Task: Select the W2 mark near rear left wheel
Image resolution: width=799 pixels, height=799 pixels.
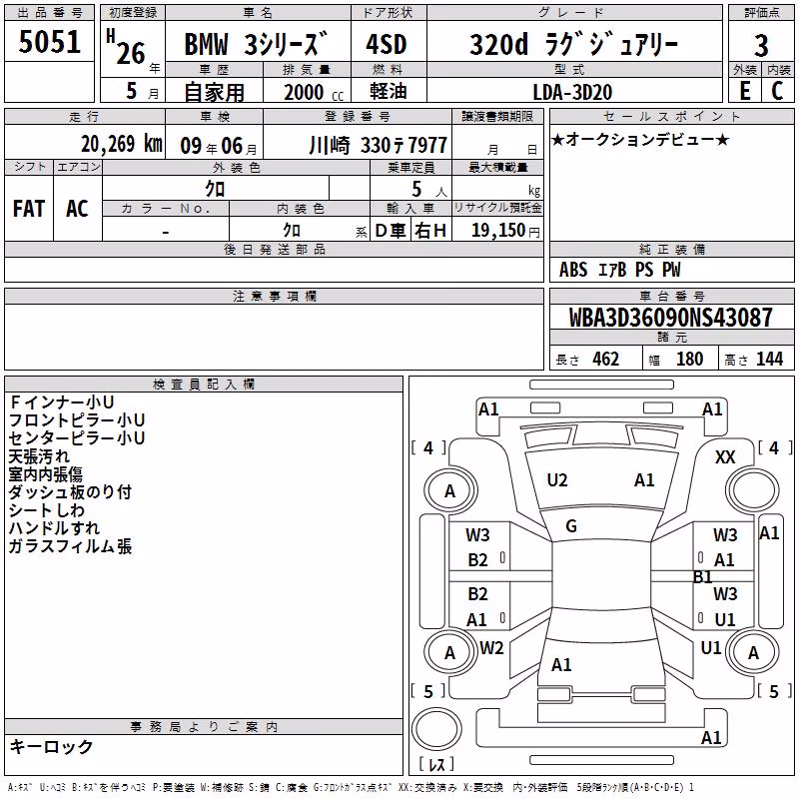Action: [491, 647]
